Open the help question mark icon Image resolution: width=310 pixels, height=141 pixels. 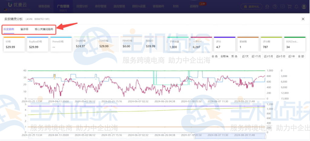(x=275, y=6)
